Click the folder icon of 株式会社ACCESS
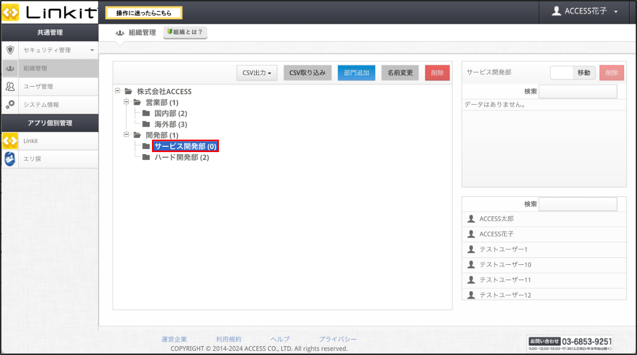This screenshot has height=355, width=637. point(128,91)
